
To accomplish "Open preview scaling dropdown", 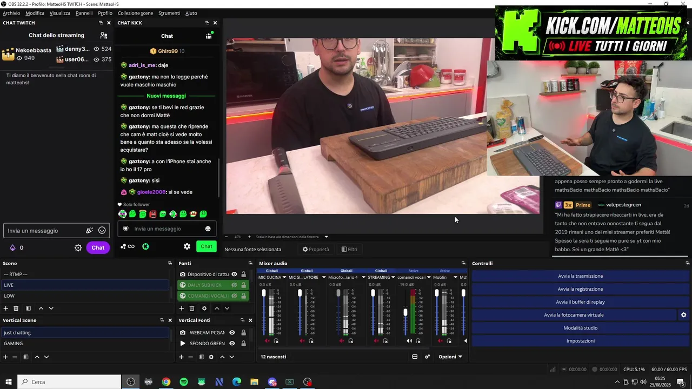I will 326,237.
